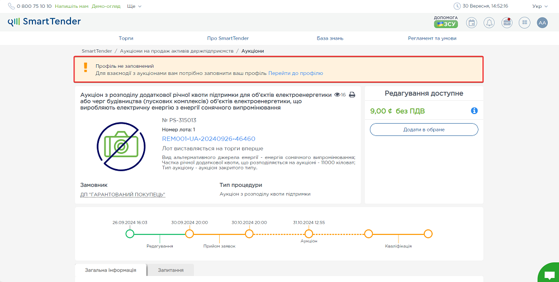Expand the Ще dropdown in top bar

(134, 6)
